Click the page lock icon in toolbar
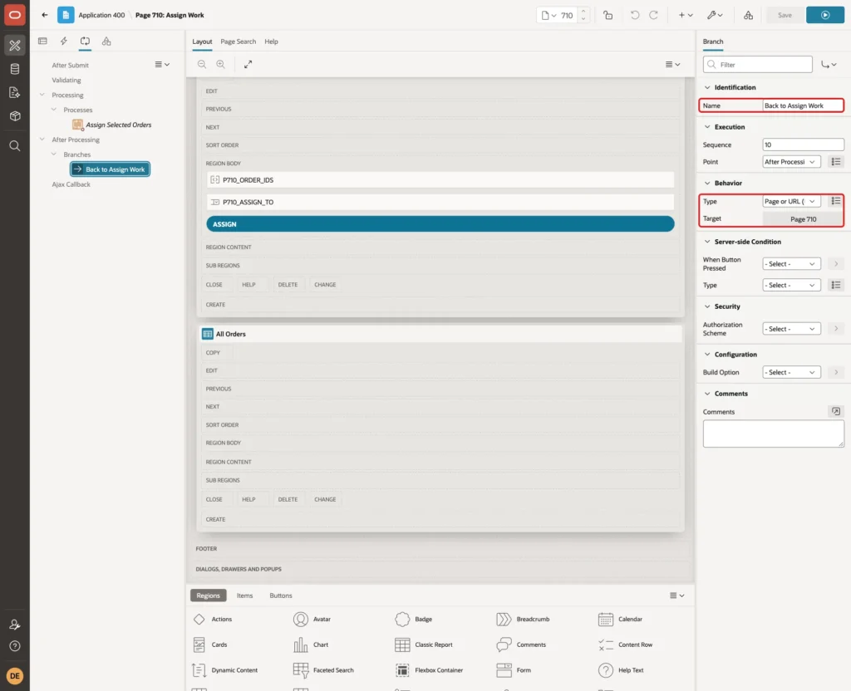 coord(608,15)
